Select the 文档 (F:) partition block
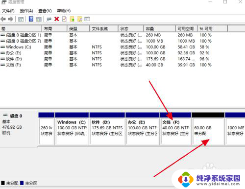Viewport: 245px width, 189px height. pos(176,129)
